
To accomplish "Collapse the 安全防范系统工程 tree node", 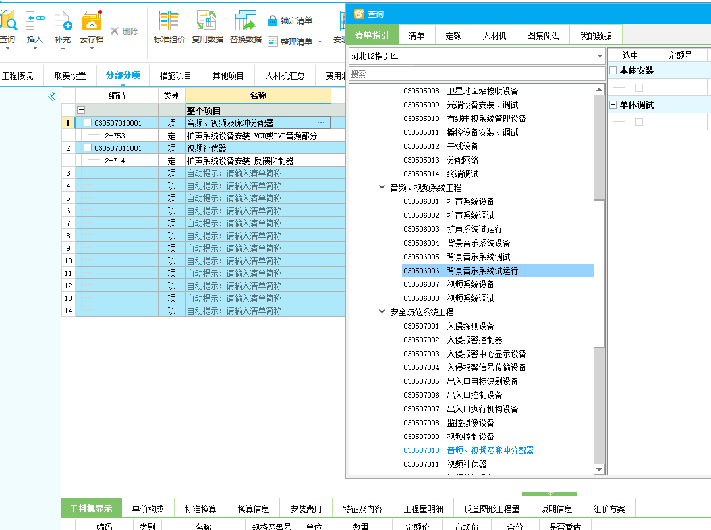I will click(382, 311).
